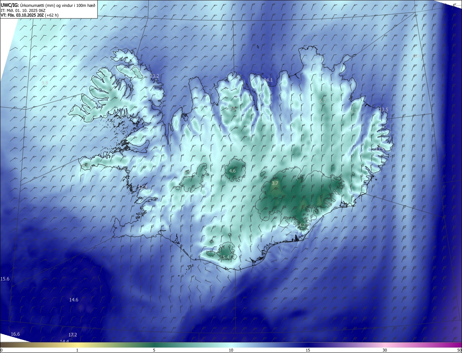
Task: Click the colour scale tick label '0'
Action: 1,350
